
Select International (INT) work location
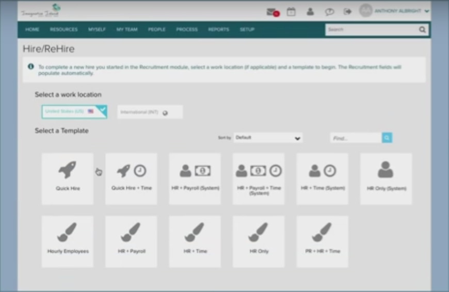click(x=150, y=112)
